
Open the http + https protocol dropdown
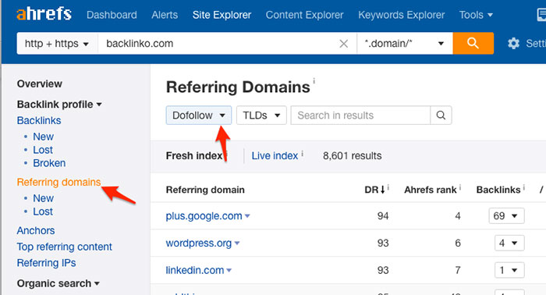(x=57, y=43)
